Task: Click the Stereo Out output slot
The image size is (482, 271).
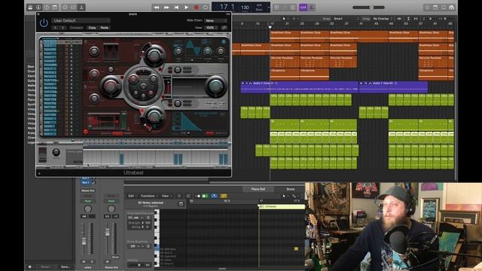Action: pyautogui.click(x=87, y=190)
